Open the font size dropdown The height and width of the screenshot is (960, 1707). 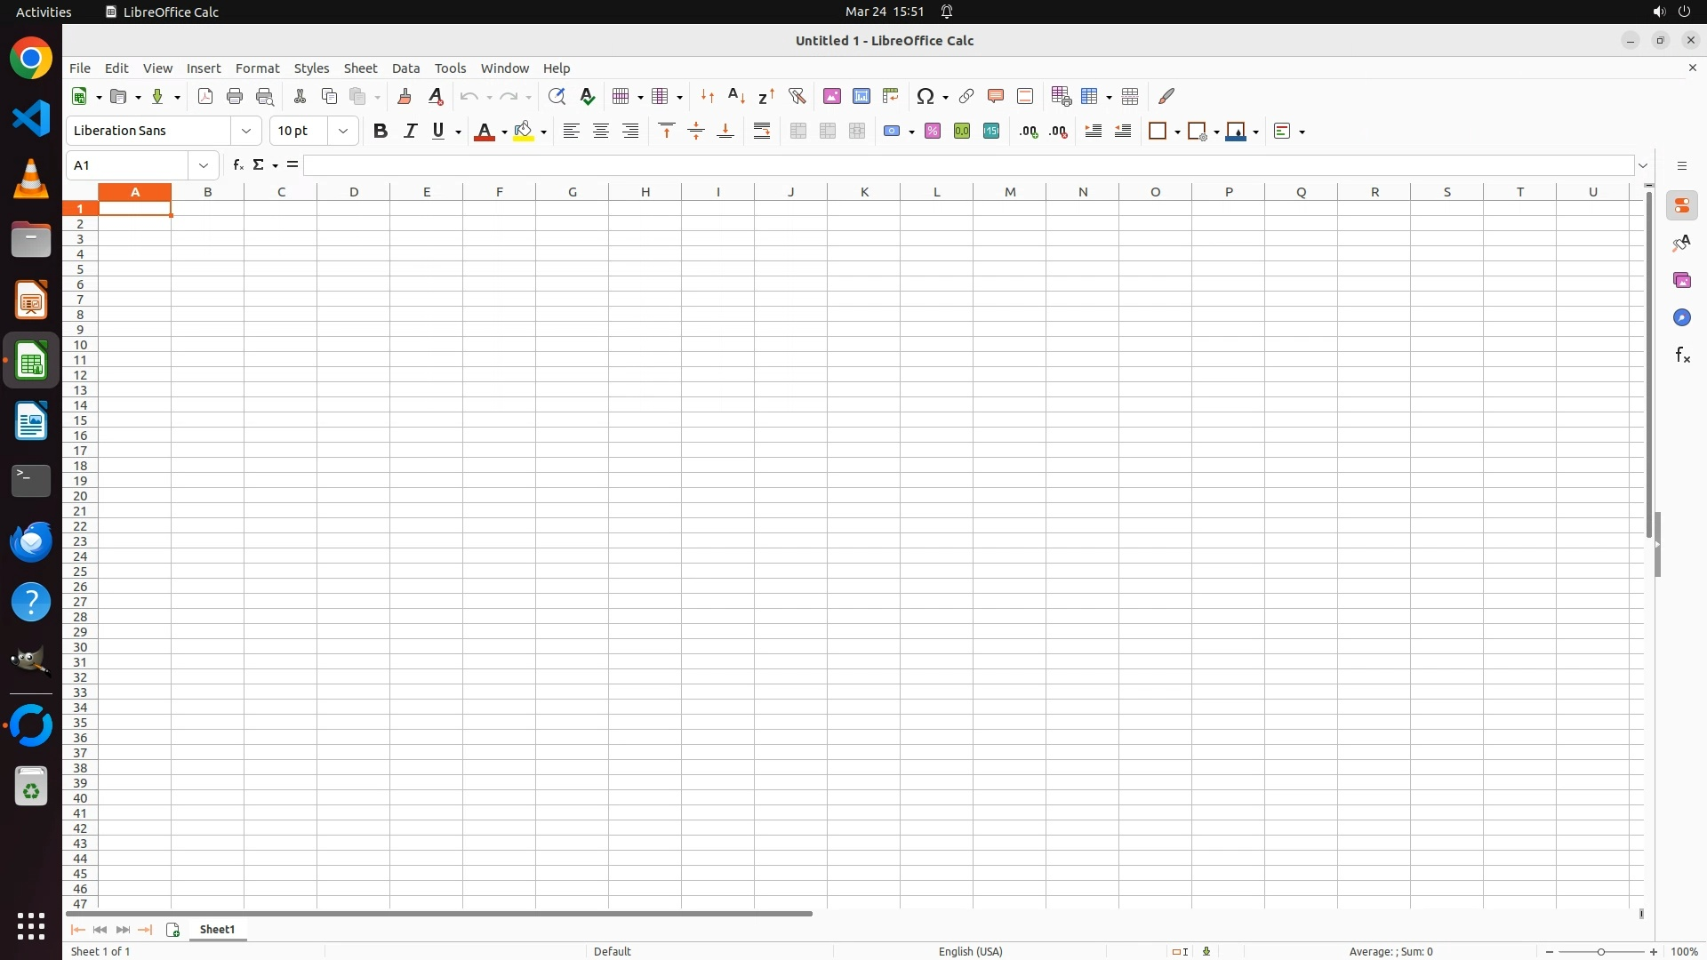(343, 132)
